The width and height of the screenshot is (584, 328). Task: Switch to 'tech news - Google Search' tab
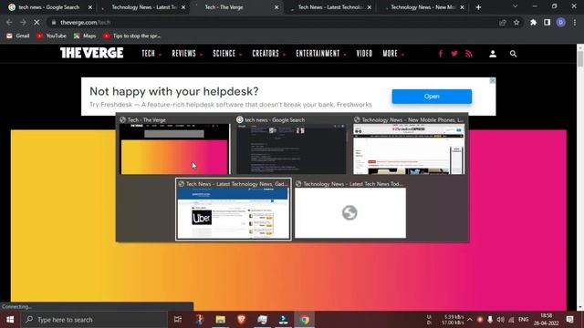click(49, 7)
